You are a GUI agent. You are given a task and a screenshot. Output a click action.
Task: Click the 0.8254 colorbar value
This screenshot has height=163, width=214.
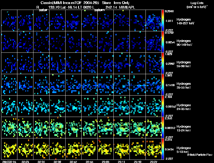click(170, 42)
